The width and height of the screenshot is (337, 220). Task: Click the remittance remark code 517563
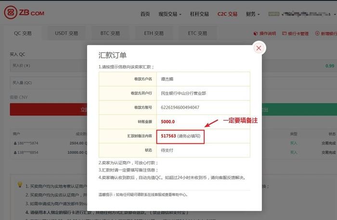pos(167,136)
